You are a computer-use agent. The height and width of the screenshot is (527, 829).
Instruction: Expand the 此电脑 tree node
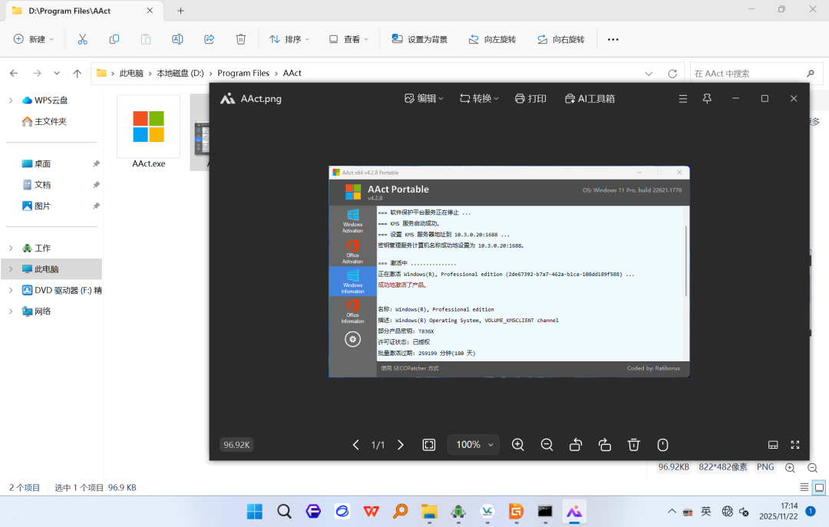pyautogui.click(x=11, y=269)
